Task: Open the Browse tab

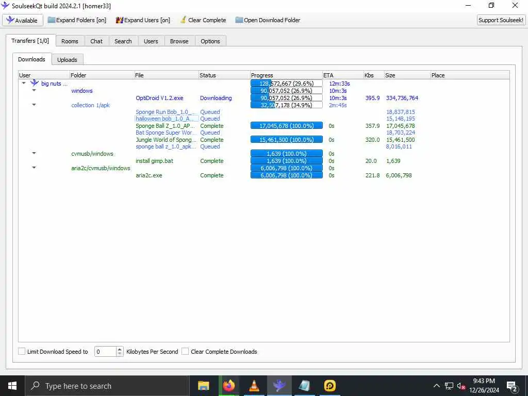Action: (179, 41)
